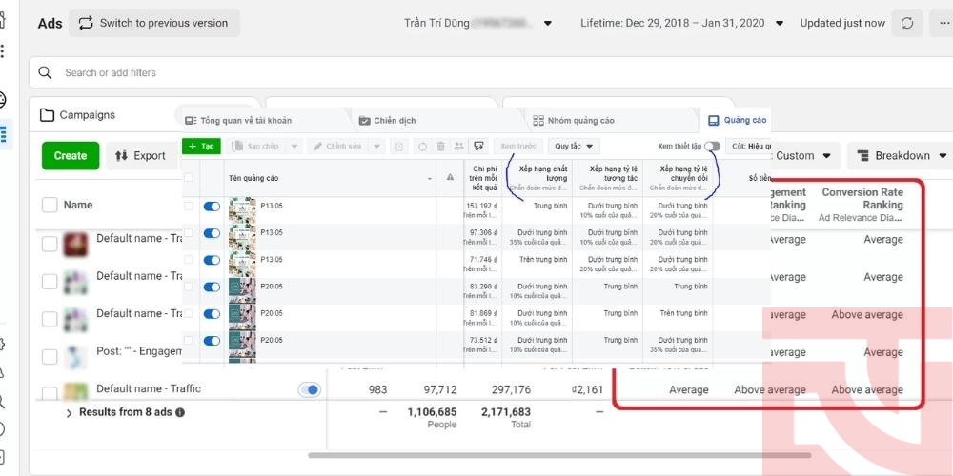Click the clipboard icon in overlay toolbar

[399, 147]
